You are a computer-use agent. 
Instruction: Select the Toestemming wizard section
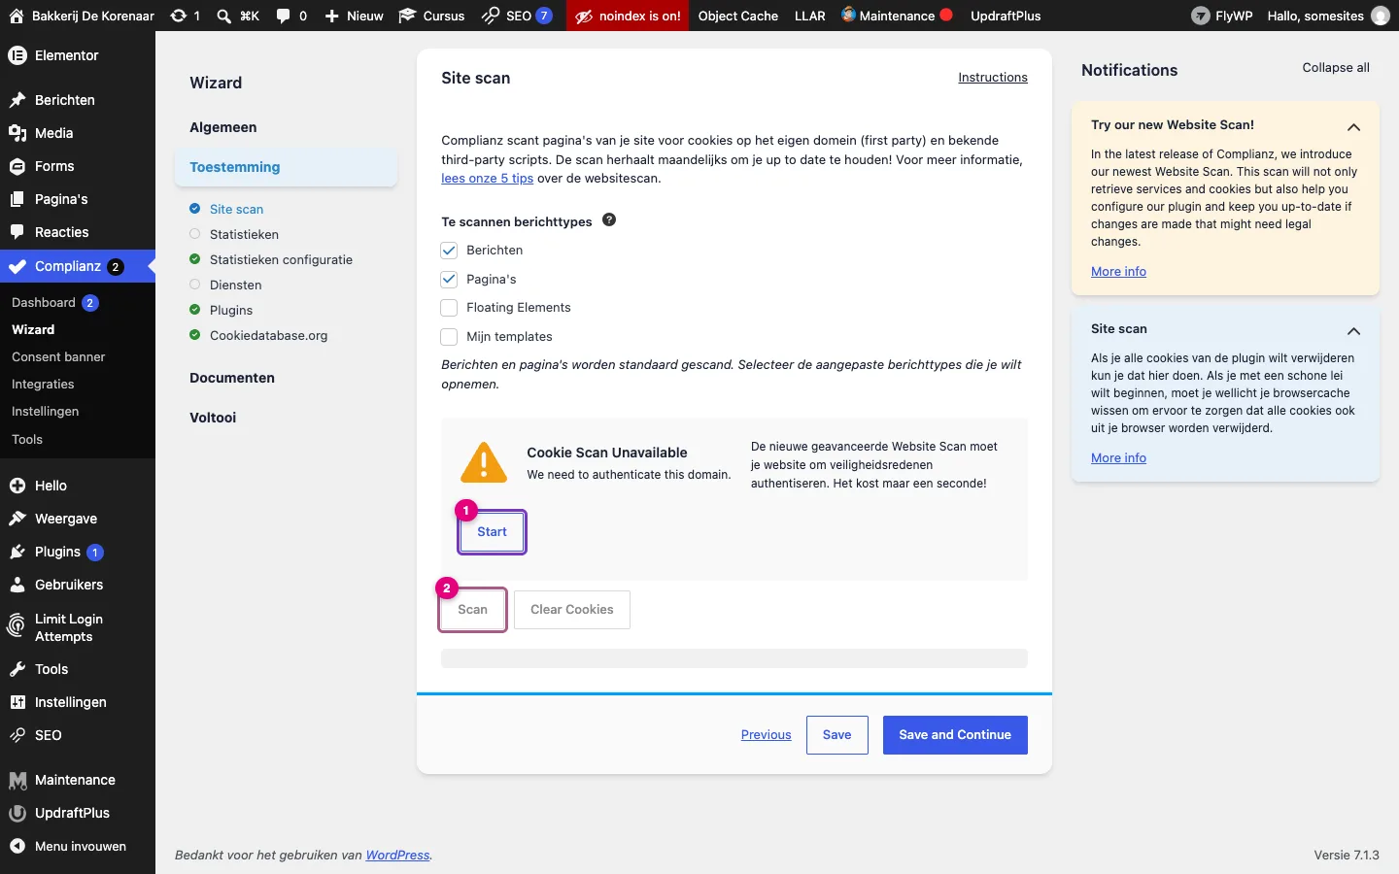[x=286, y=167]
